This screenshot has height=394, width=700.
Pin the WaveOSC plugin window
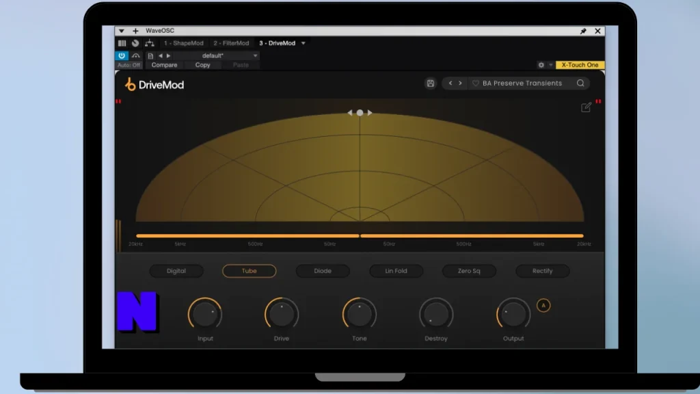coord(583,31)
